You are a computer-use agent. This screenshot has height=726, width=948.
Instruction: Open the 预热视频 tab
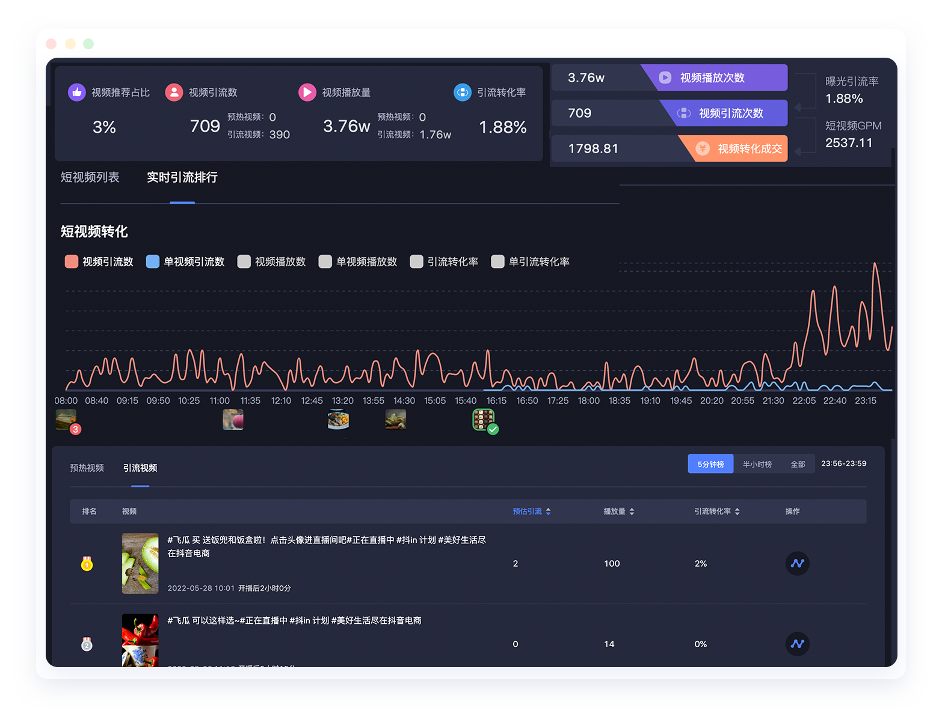(87, 468)
